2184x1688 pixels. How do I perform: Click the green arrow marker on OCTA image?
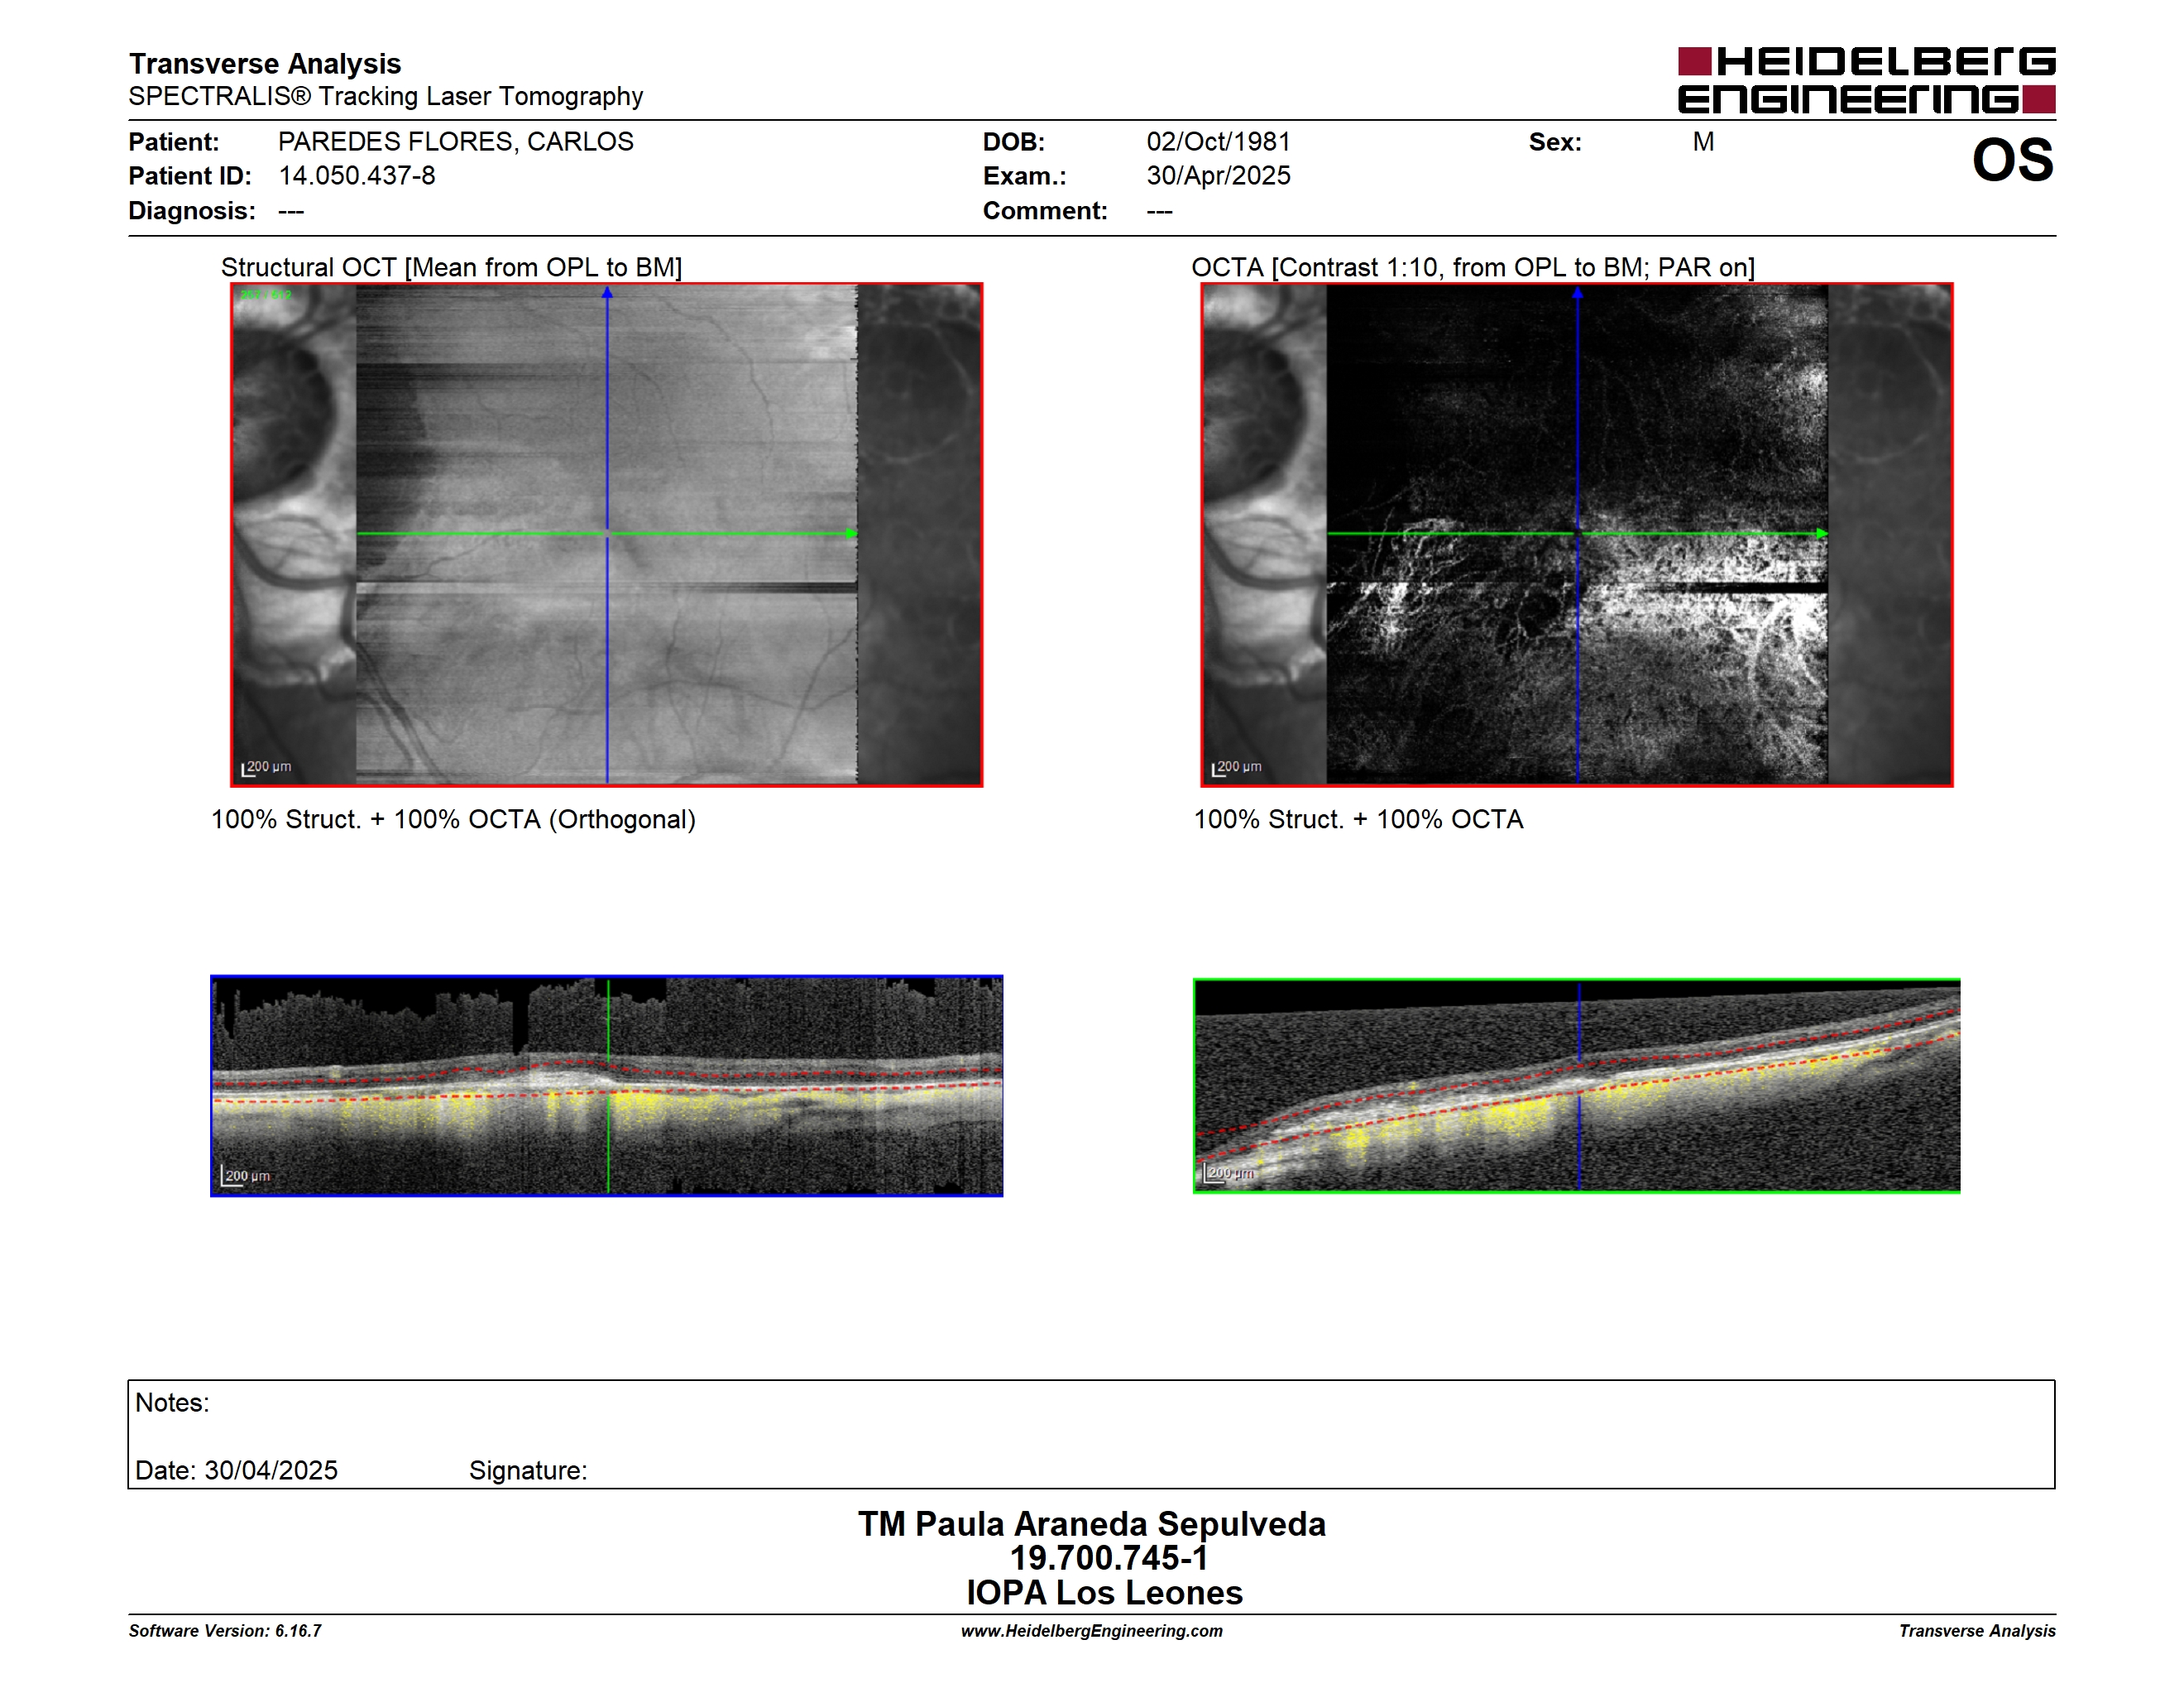click(1821, 534)
